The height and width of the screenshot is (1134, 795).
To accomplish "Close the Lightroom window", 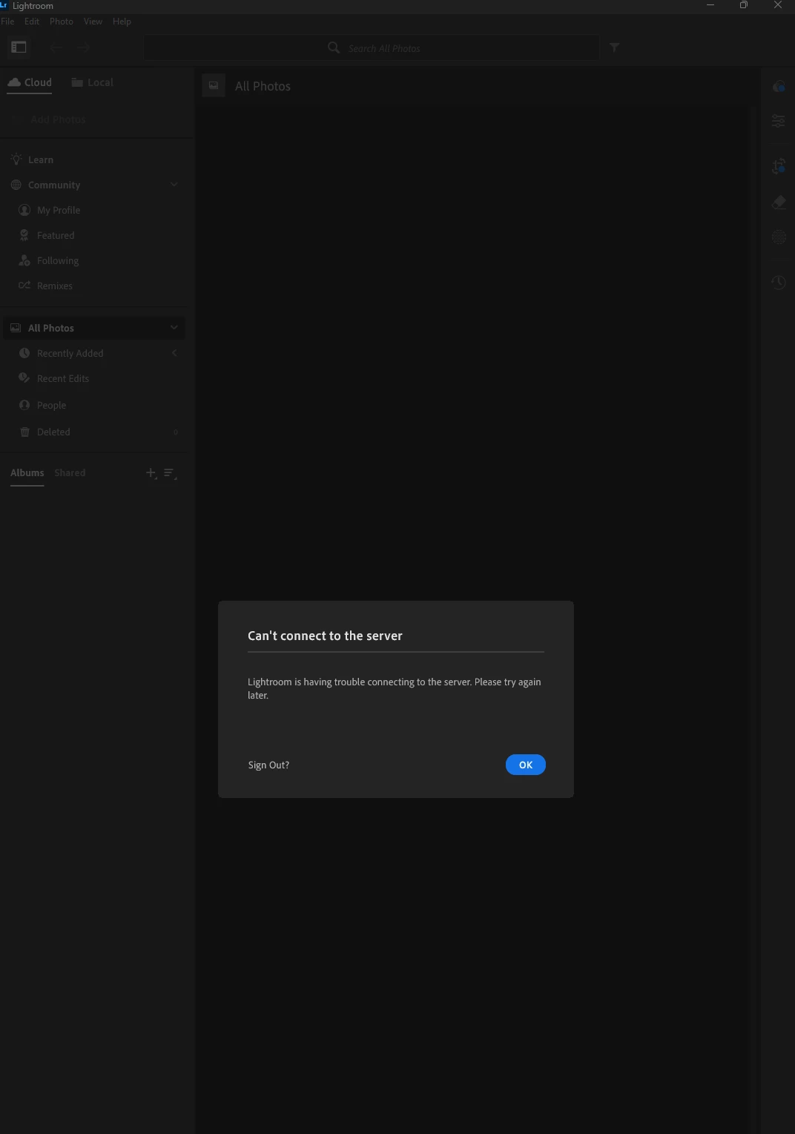I will [777, 5].
